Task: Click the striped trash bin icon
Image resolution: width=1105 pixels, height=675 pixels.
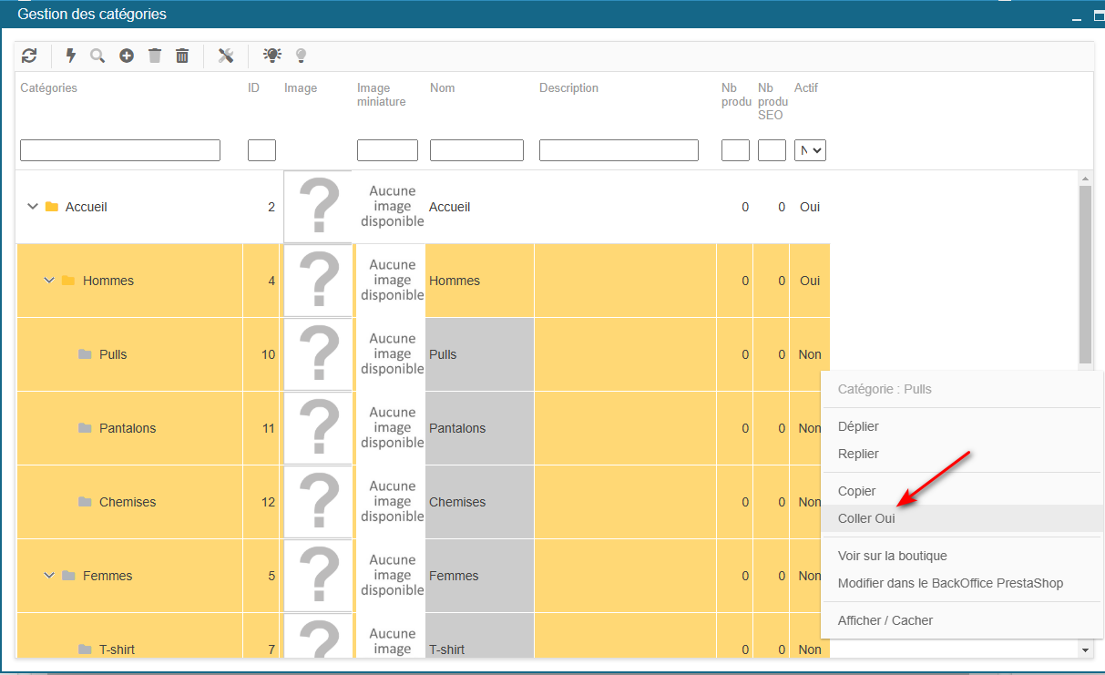Action: [182, 56]
